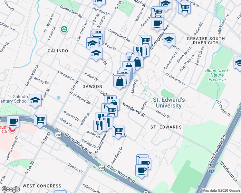
Task: Click the Rebel Rd street label
Action: pyautogui.click(x=198, y=29)
